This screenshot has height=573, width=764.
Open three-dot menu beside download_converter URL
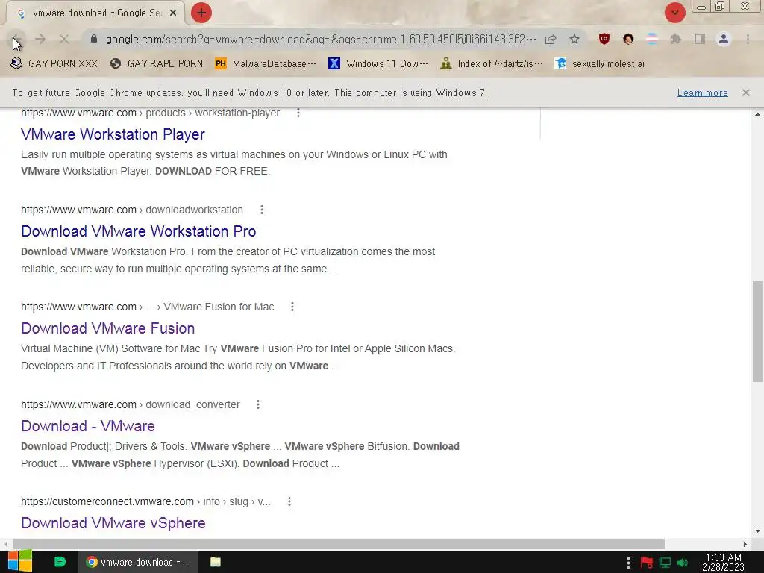pos(258,404)
